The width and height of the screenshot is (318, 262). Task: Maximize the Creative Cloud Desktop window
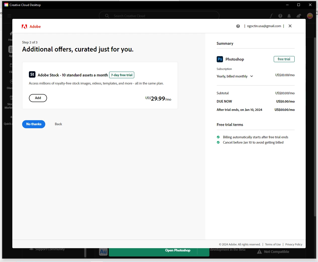(299, 5)
